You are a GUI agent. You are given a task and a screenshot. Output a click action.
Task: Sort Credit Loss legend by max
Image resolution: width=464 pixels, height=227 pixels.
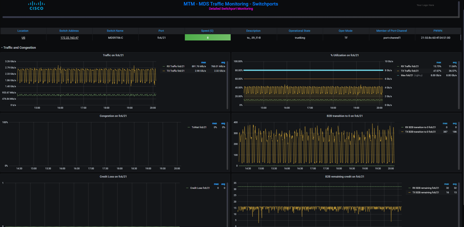216,184
